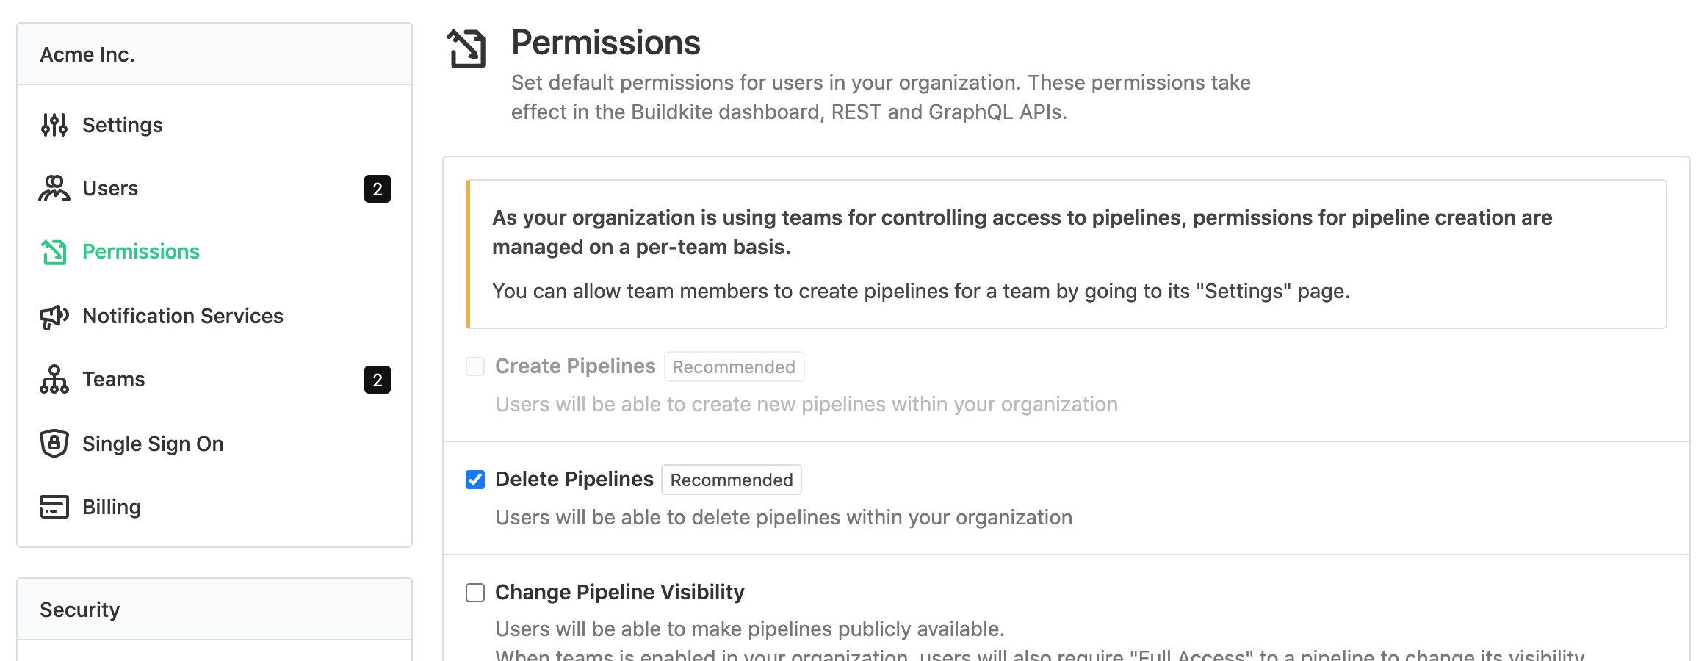1707x661 pixels.
Task: Click the green Permissions icon in sidebar
Action: 54,252
